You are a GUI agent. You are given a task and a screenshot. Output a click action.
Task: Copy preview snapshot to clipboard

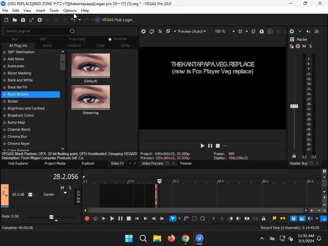[253, 31]
